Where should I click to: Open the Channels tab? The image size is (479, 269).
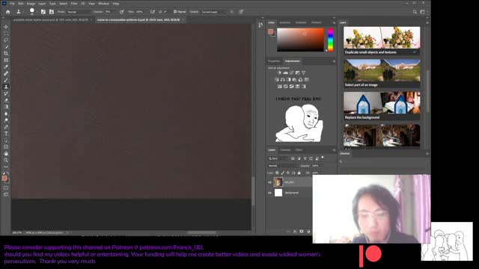(x=285, y=150)
